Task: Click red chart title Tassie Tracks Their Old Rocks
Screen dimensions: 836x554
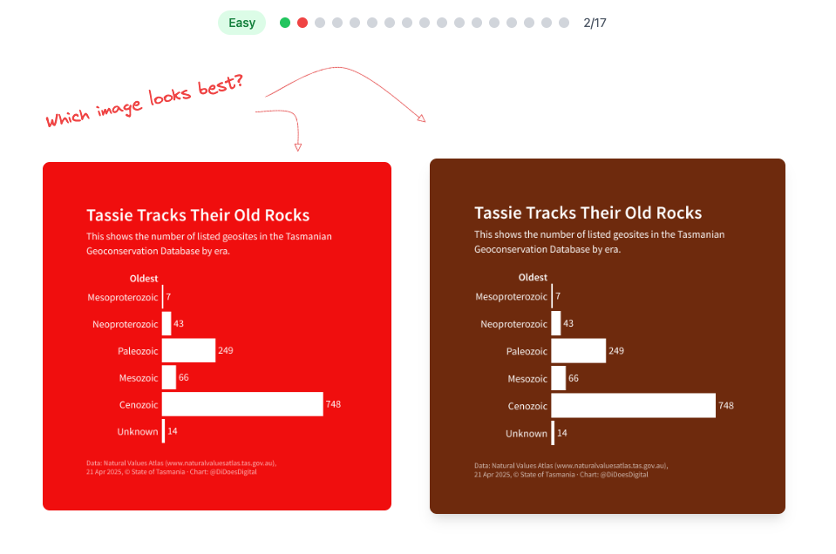Action: coord(198,215)
